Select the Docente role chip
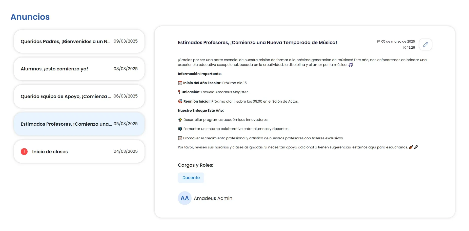The width and height of the screenshot is (469, 231). pyautogui.click(x=191, y=178)
